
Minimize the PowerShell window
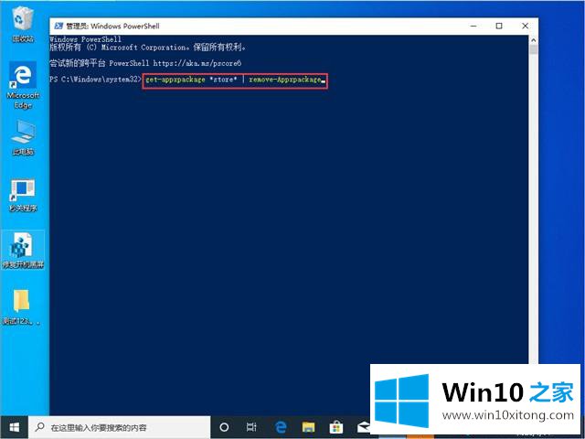(x=473, y=27)
